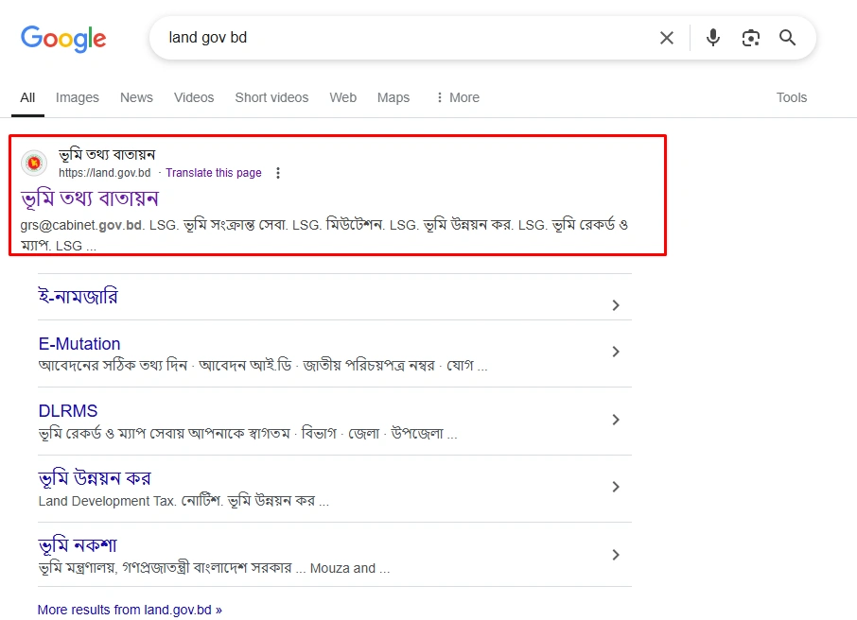This screenshot has height=620, width=857.
Task: Click the DLRMS description mentioning 'স্বাগতম'
Action: [248, 434]
